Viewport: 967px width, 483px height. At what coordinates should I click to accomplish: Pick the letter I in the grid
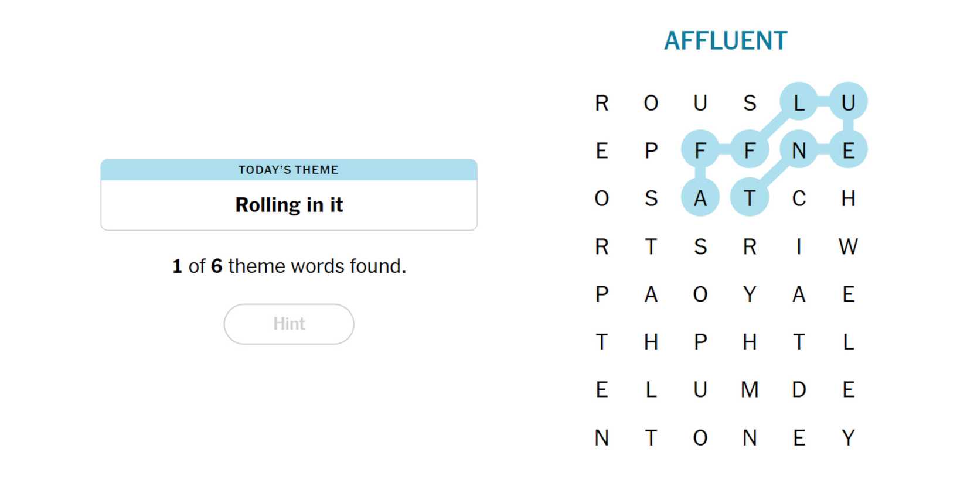pyautogui.click(x=798, y=246)
